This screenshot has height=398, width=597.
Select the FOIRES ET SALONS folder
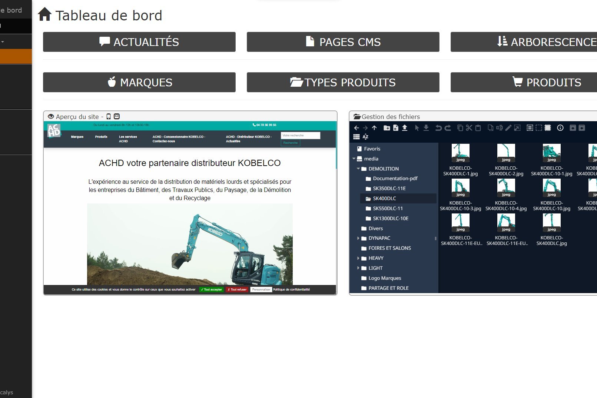(389, 248)
